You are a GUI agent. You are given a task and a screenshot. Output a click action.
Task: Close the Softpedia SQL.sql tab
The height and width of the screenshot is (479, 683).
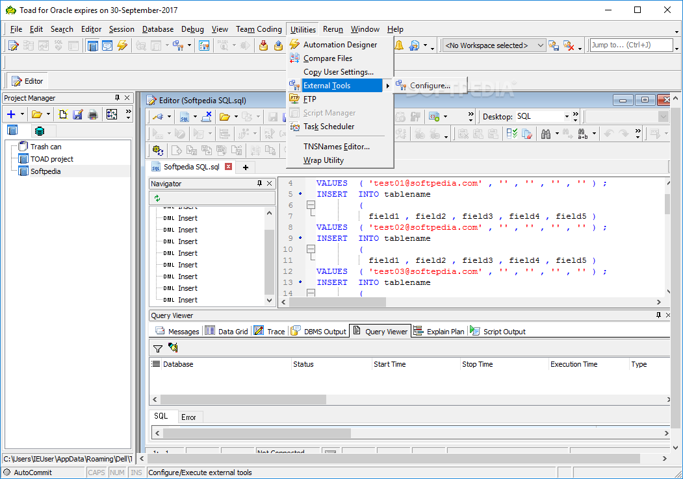tap(228, 167)
